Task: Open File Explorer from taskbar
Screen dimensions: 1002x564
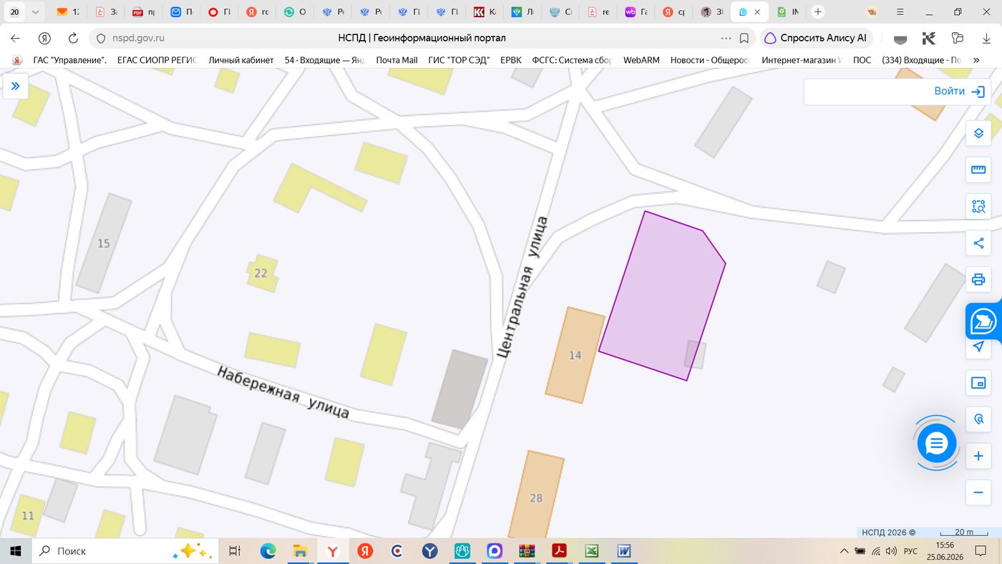Action: (300, 551)
